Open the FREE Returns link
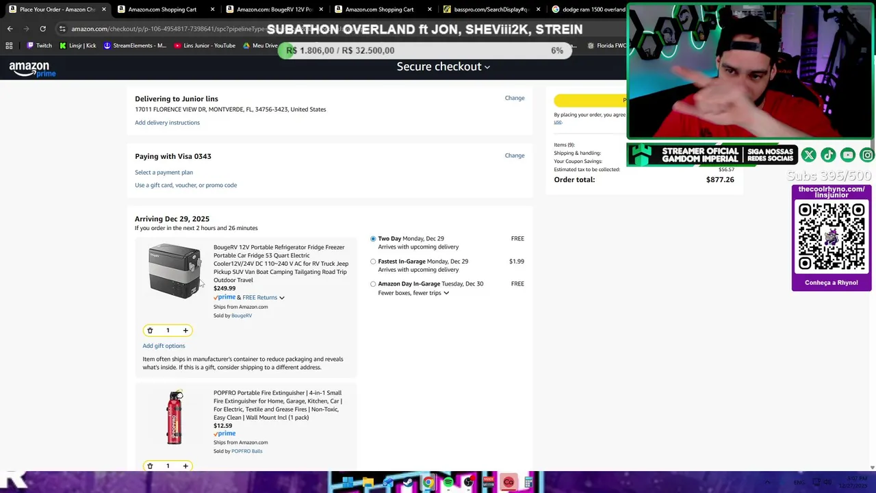This screenshot has height=493, width=876. 259,298
